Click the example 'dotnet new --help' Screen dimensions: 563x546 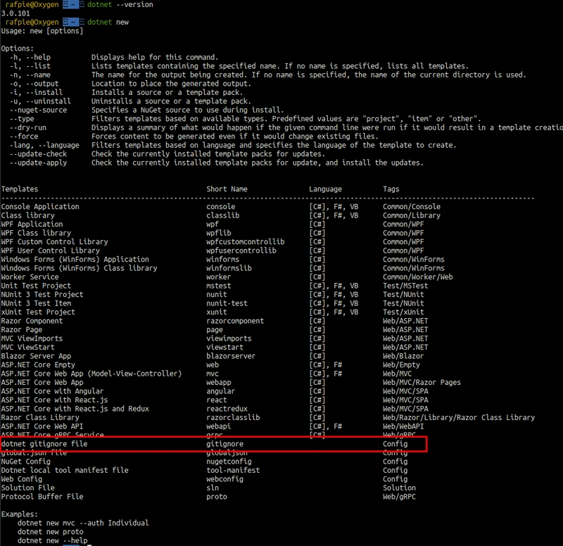pos(52,541)
